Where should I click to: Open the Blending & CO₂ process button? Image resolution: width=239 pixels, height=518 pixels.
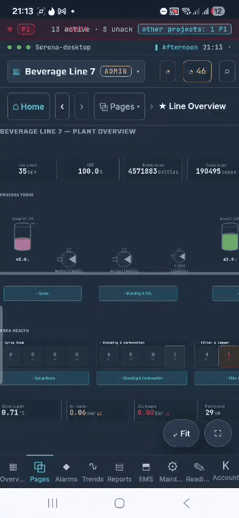tap(138, 293)
